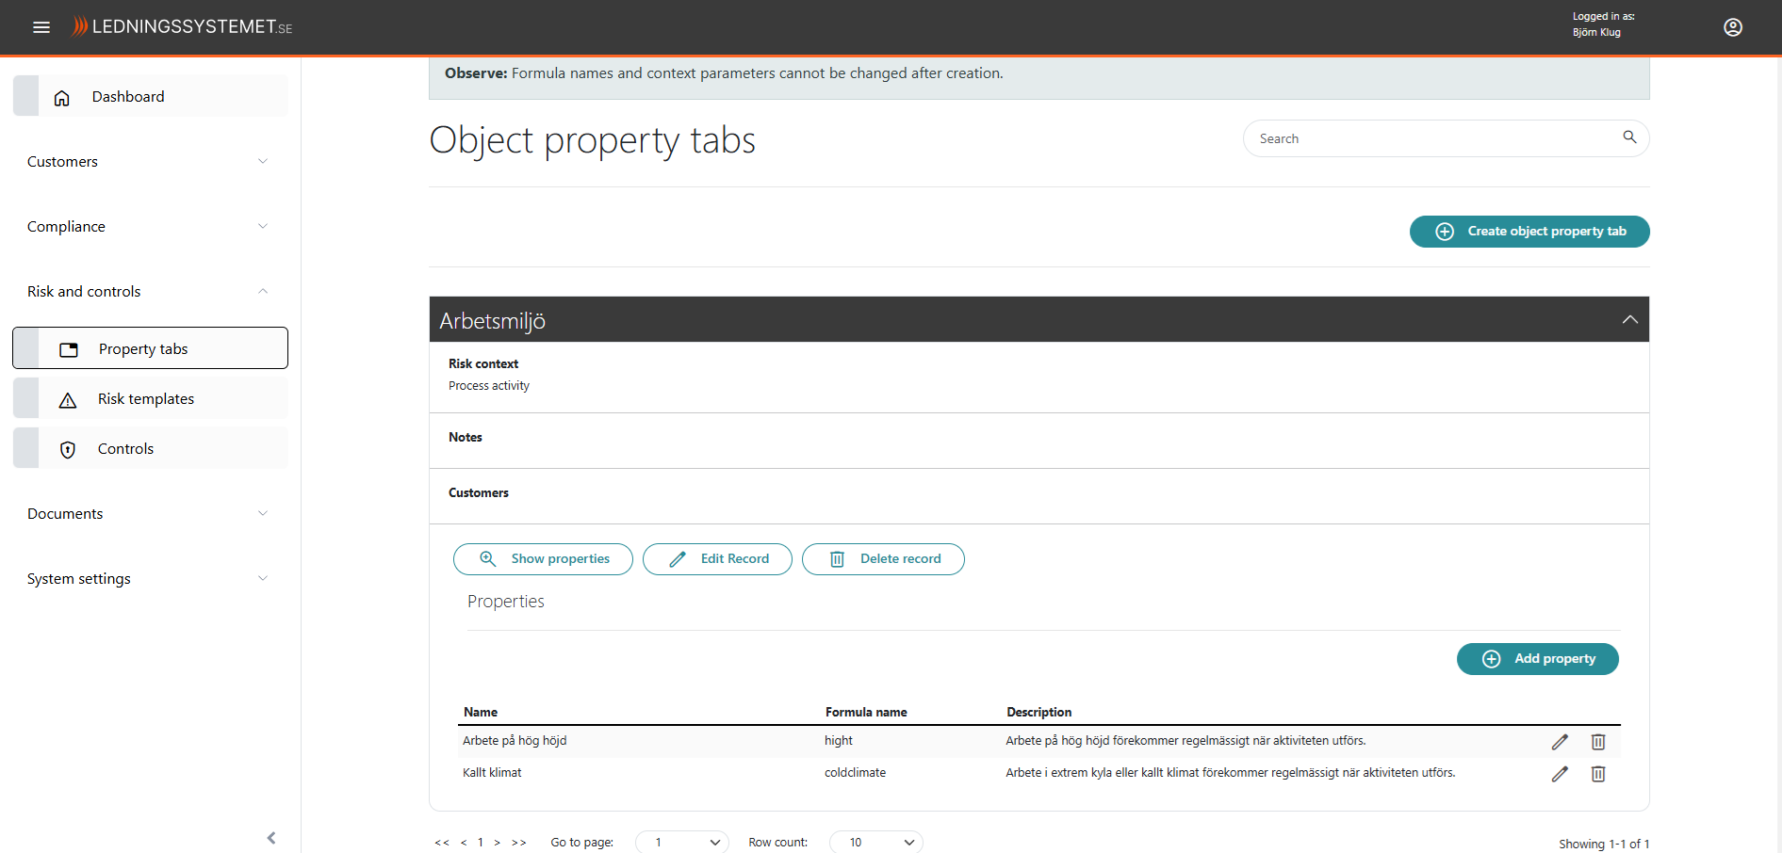Viewport: 1782px width, 853px height.
Task: Click Create object property tab button
Action: pyautogui.click(x=1529, y=232)
